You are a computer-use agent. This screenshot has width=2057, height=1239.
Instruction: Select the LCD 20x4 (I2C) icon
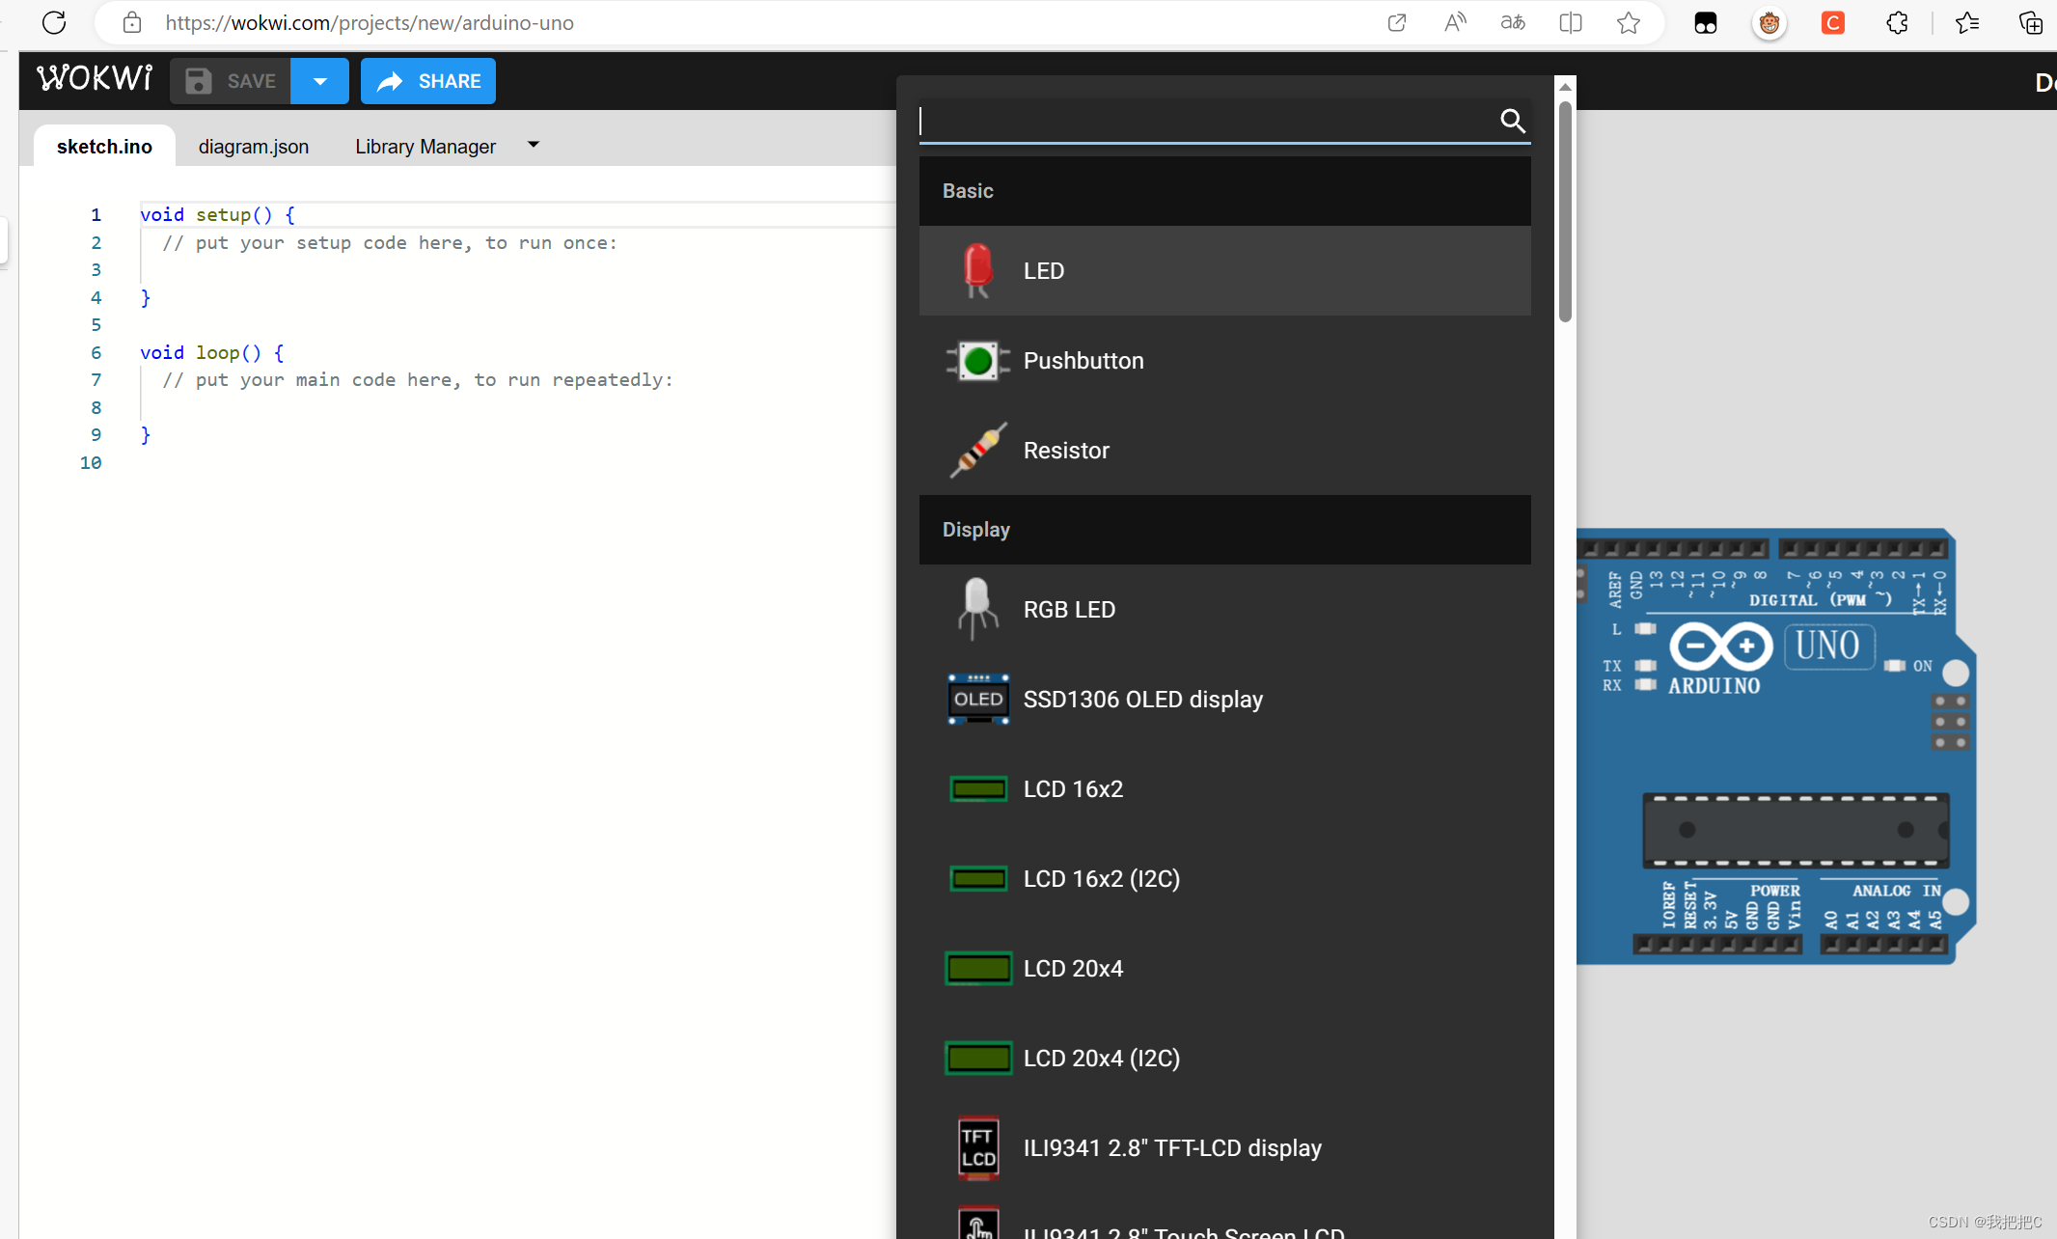(x=978, y=1059)
